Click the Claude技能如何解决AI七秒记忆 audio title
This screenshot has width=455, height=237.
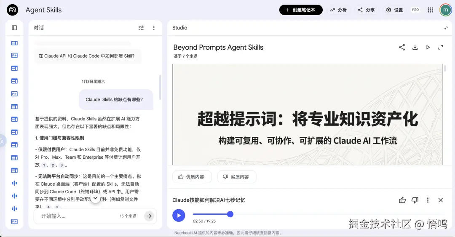pos(209,200)
